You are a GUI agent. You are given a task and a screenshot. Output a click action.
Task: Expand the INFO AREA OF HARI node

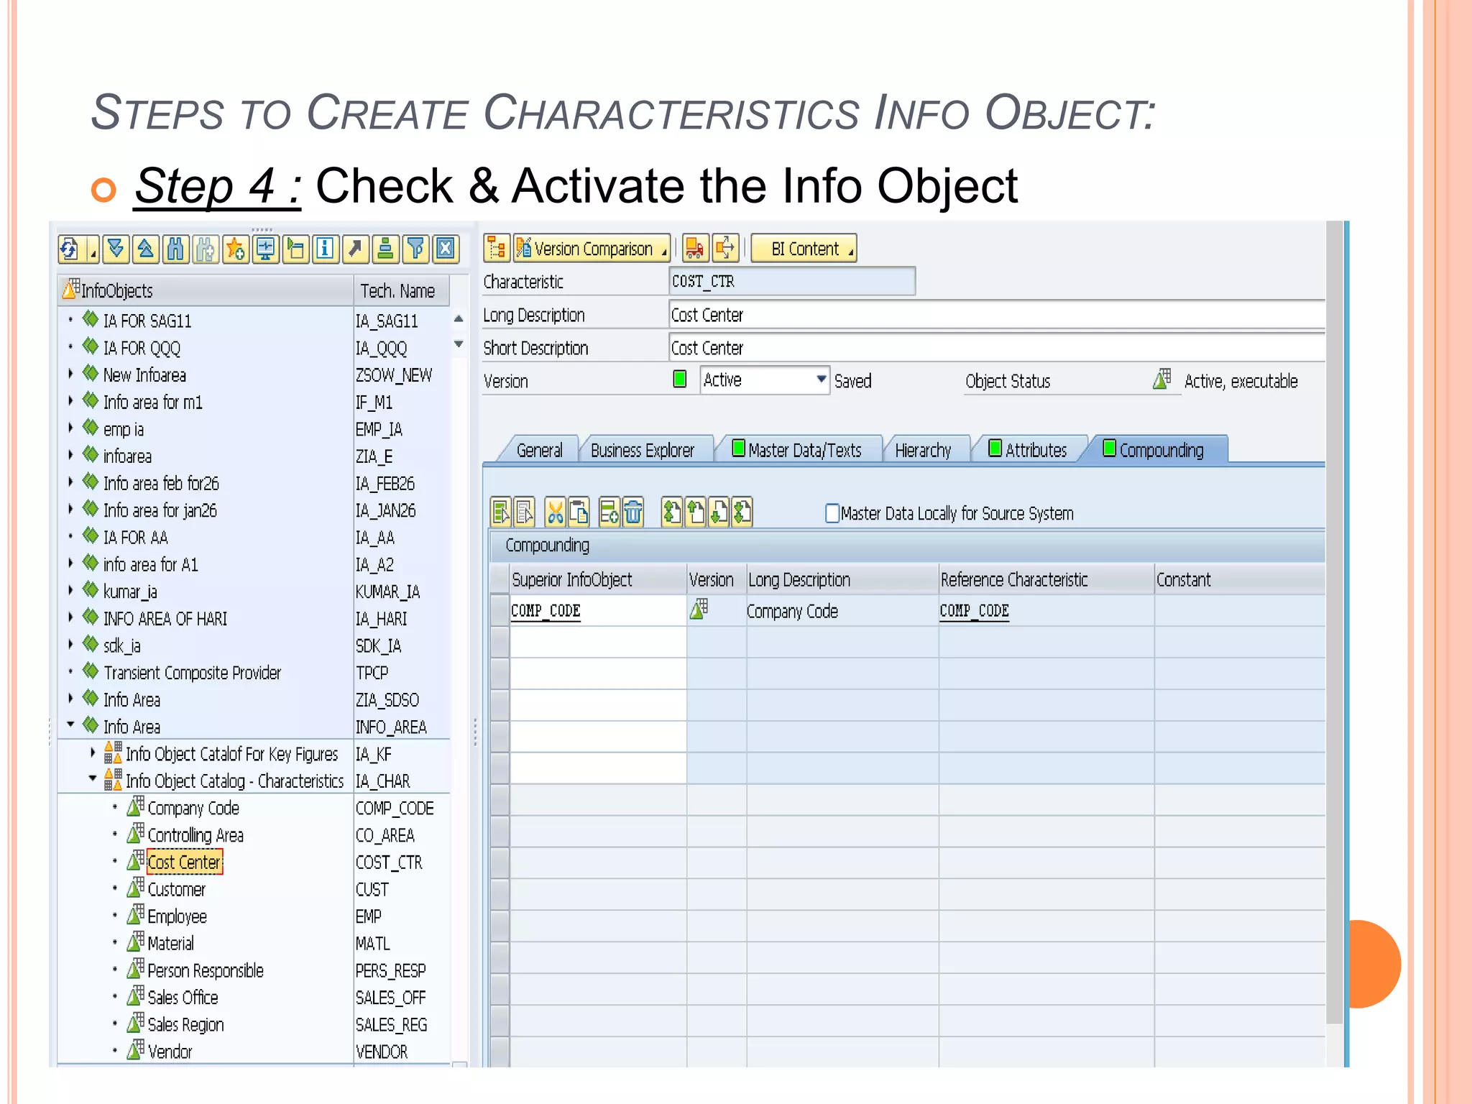coord(70,617)
